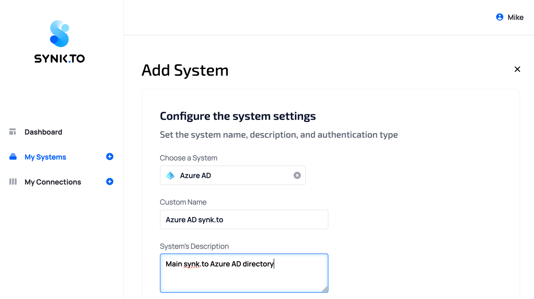
Task: Click the user profile avatar icon
Action: (500, 17)
